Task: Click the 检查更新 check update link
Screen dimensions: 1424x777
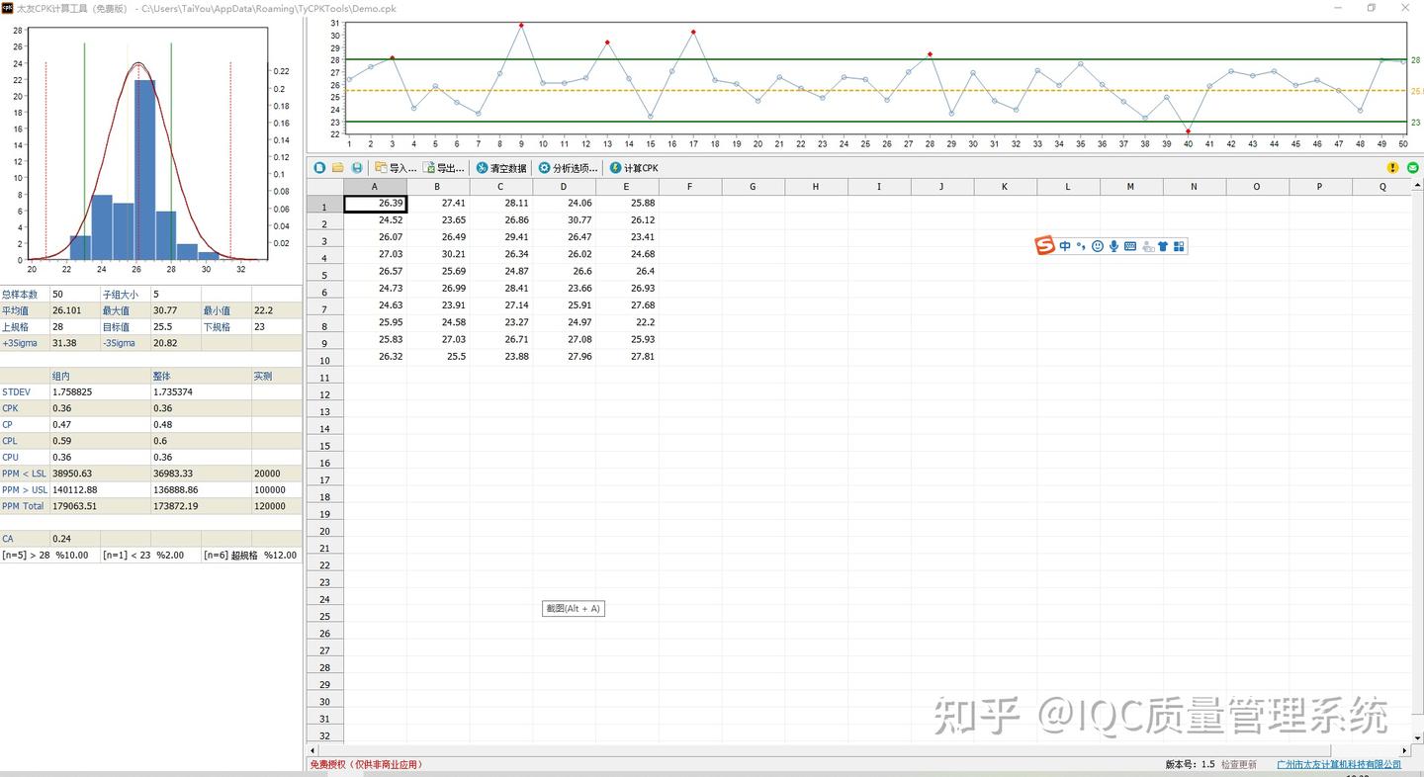Action: click(x=1238, y=764)
